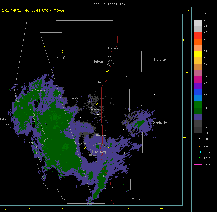
Task: Select the red 65 dBZ color swatch
Action: (198, 35)
